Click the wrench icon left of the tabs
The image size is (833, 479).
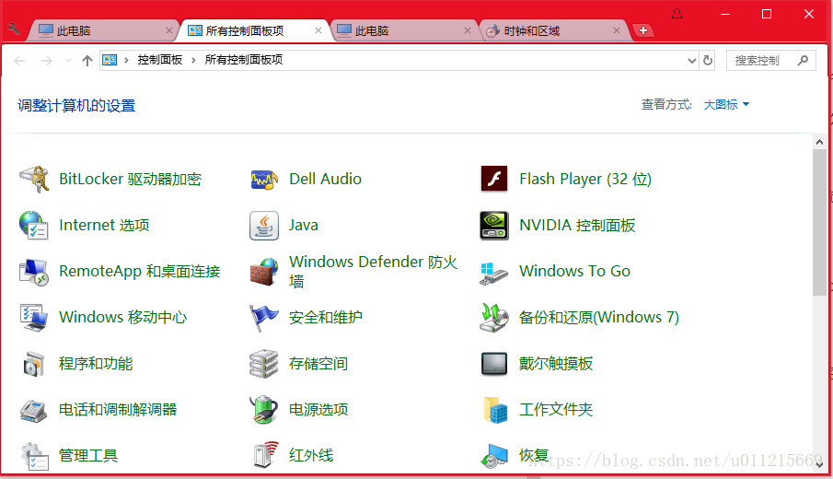(x=15, y=29)
